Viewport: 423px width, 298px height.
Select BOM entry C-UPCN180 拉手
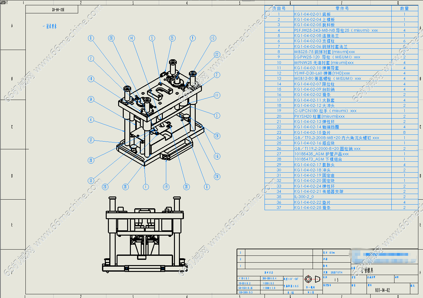tap(325, 111)
